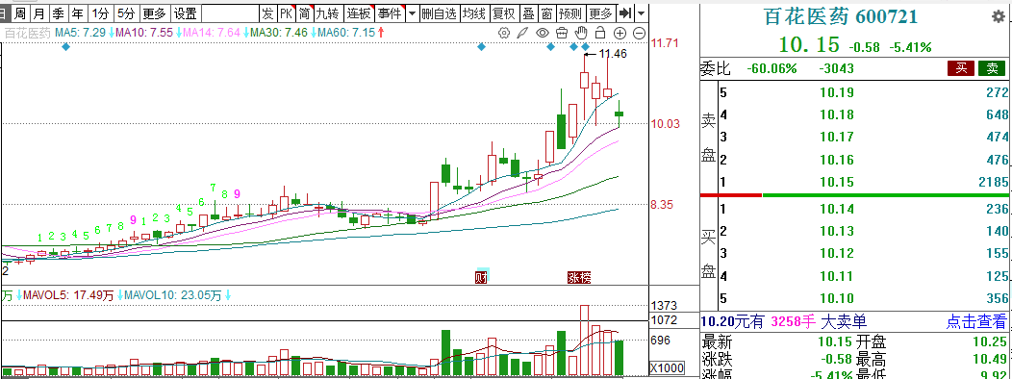Screen dimensions: 1012x379
Task: Activate the hand pan tool
Action: coord(581,33)
